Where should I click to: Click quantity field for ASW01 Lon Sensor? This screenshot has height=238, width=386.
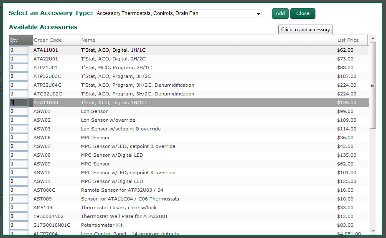(19, 111)
